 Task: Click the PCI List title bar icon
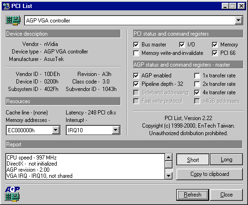point(7,6)
